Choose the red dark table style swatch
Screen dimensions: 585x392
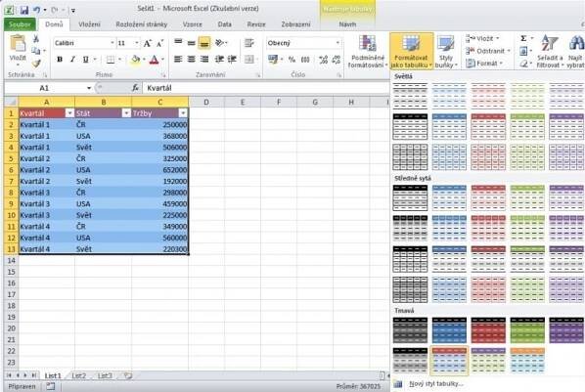[x=488, y=330]
